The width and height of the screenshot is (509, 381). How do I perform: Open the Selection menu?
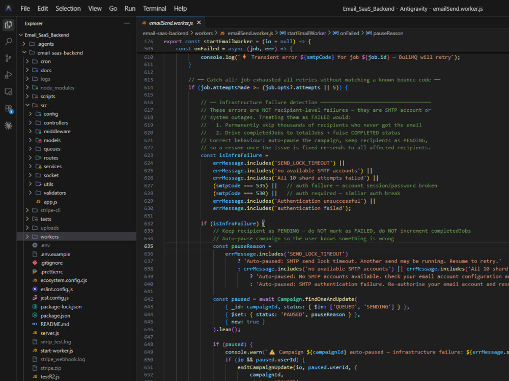[x=68, y=9]
